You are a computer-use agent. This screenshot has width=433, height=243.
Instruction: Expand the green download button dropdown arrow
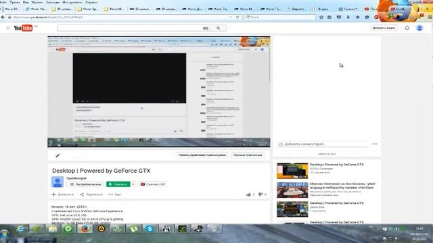point(133,184)
